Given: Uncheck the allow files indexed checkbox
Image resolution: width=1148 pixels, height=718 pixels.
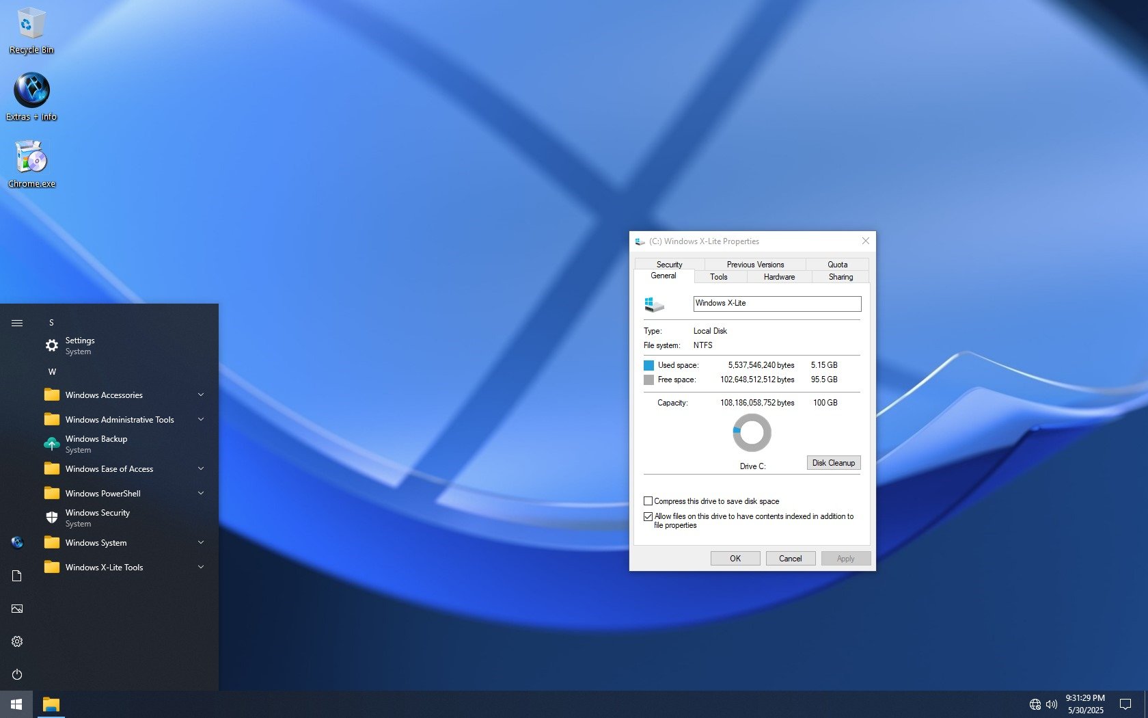Looking at the screenshot, I should [x=648, y=516].
